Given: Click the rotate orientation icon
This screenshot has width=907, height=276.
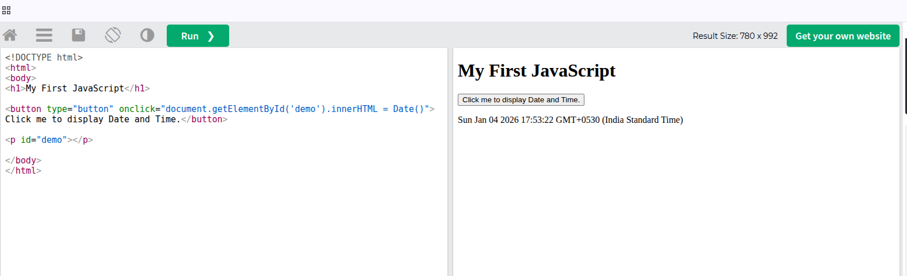Looking at the screenshot, I should [x=113, y=35].
